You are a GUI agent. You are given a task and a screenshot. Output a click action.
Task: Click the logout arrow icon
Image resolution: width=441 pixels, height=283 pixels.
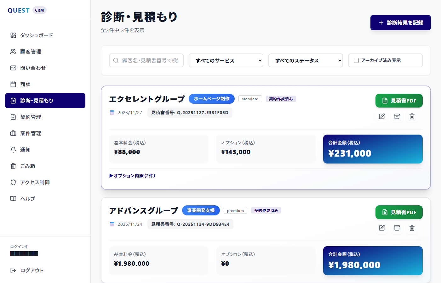coord(13,270)
